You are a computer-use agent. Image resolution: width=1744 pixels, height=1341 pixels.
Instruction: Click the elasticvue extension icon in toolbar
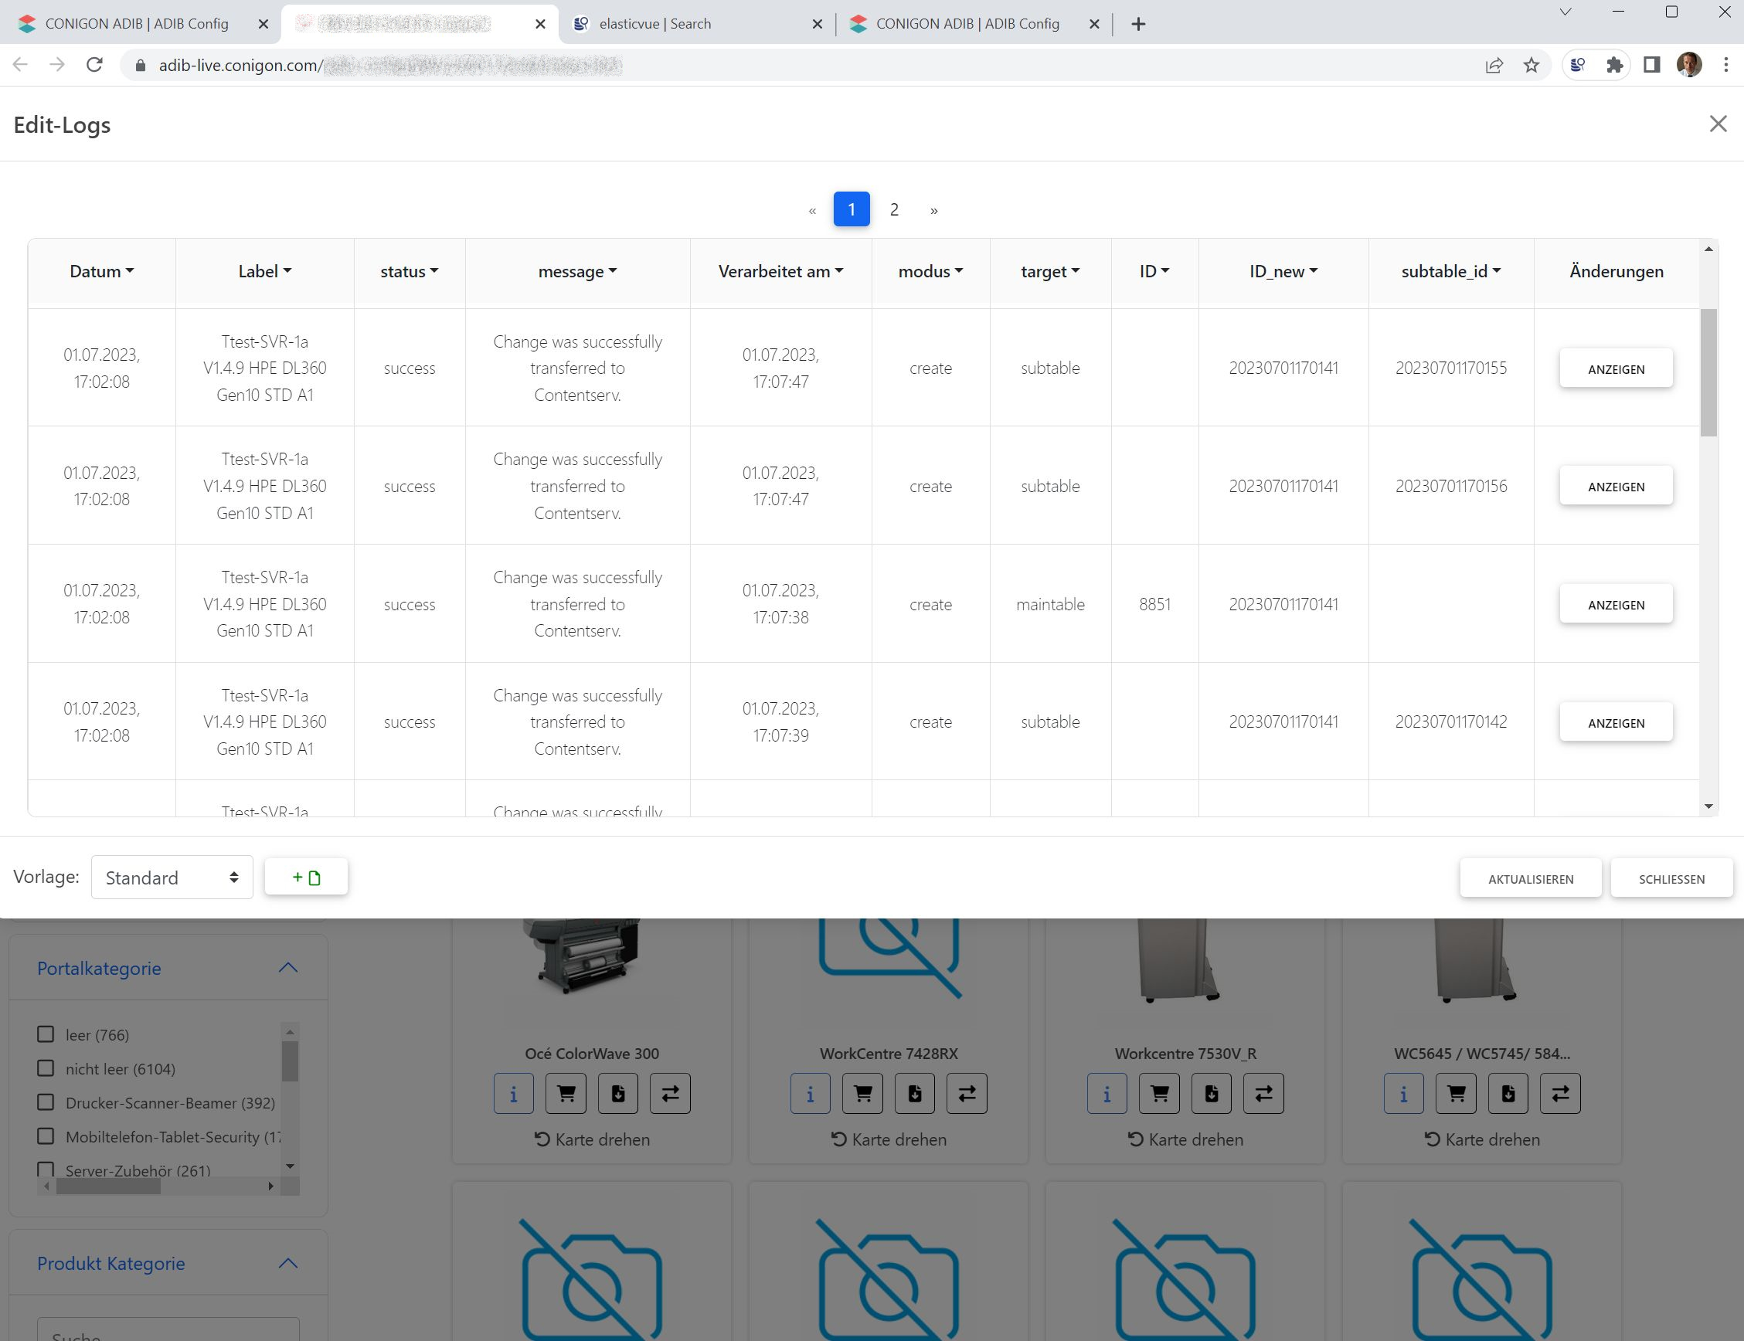[x=1578, y=65]
